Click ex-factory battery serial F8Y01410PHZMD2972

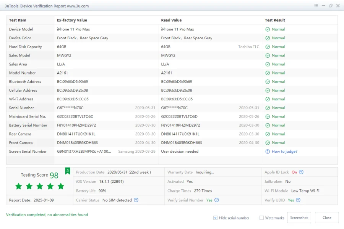pyautogui.click(x=76, y=125)
